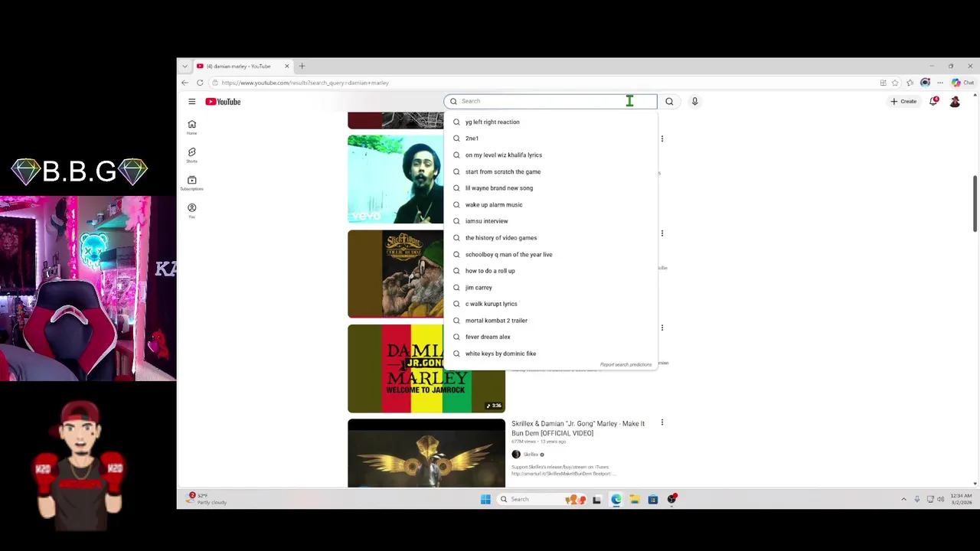Screen dimensions: 980x551
Task: Open taskbar clock showing 12:34 AM
Action: point(962,500)
